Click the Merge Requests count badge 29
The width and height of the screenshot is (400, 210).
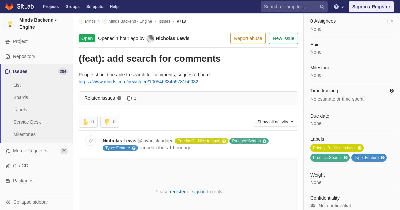tap(64, 151)
